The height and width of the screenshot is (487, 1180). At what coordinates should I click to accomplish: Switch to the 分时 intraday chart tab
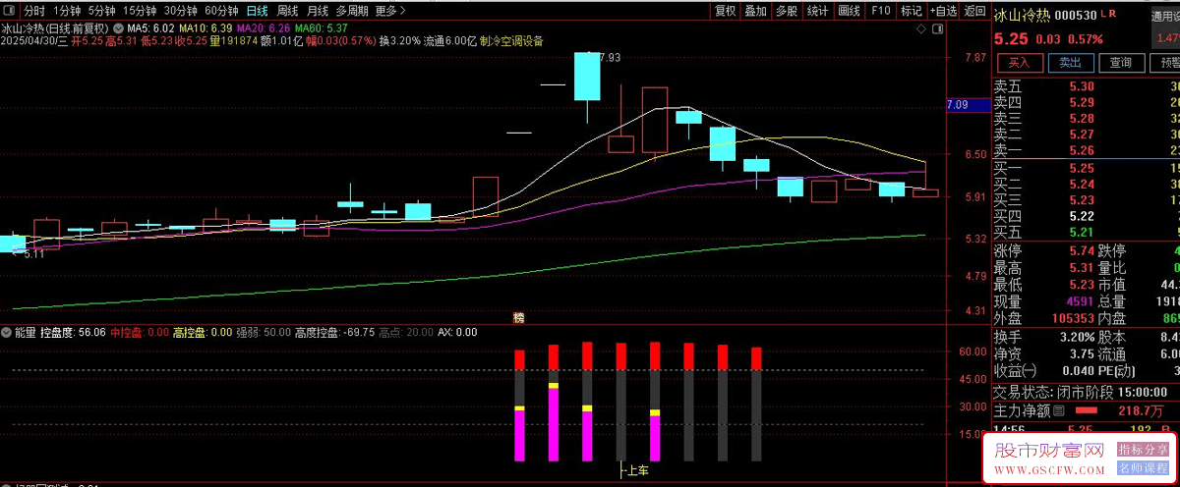pyautogui.click(x=34, y=11)
